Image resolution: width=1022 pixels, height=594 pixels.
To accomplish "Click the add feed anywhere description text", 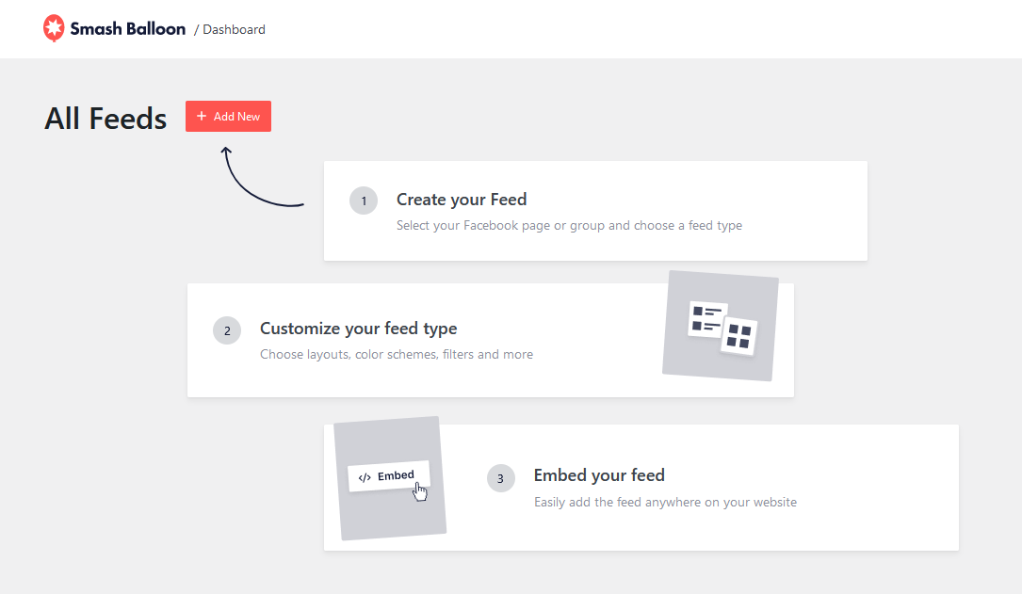I will (665, 503).
